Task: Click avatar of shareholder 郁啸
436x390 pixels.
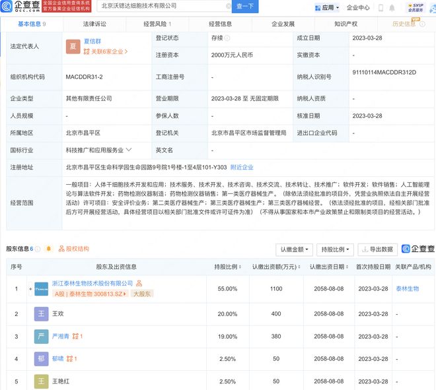Action: (x=41, y=359)
